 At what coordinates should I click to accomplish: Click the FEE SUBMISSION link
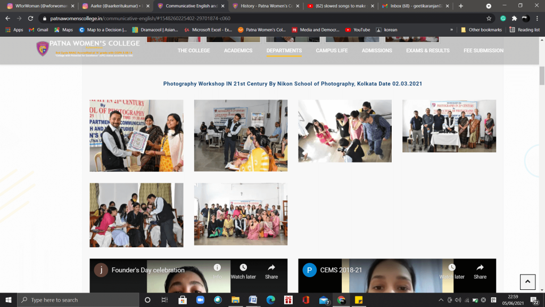[x=483, y=51]
